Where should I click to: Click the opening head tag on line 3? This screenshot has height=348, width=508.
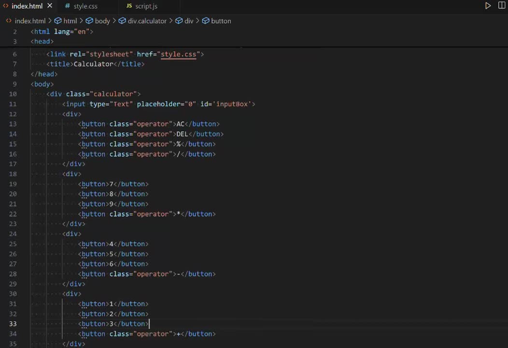click(x=42, y=42)
